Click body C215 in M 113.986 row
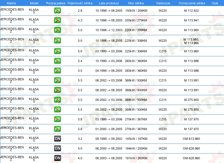This screenshot has width=224, height=163. pos(163,61)
